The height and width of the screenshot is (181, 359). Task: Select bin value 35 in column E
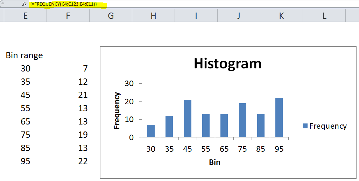coord(26,82)
